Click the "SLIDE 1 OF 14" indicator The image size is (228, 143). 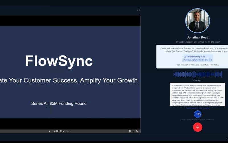tap(59, 131)
